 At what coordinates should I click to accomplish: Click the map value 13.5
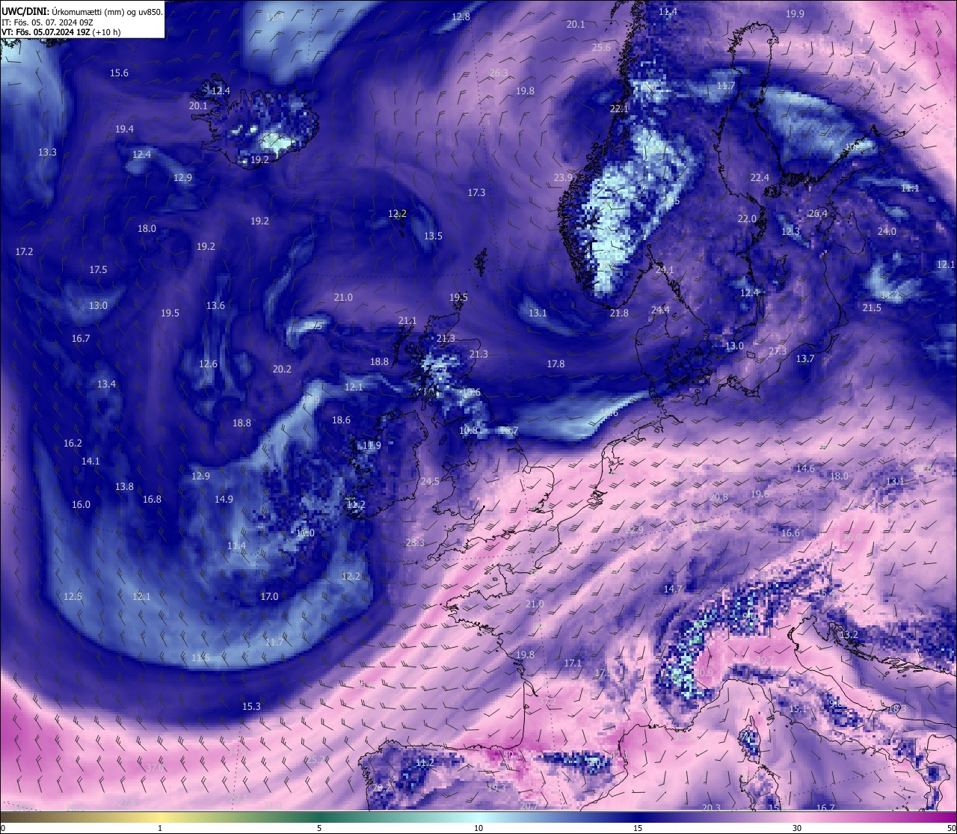(x=433, y=236)
